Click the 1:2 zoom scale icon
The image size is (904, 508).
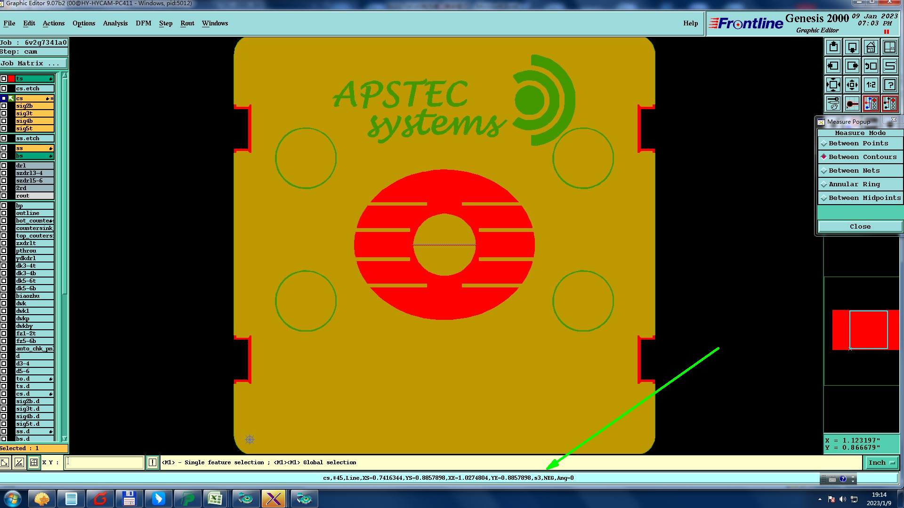(x=871, y=85)
